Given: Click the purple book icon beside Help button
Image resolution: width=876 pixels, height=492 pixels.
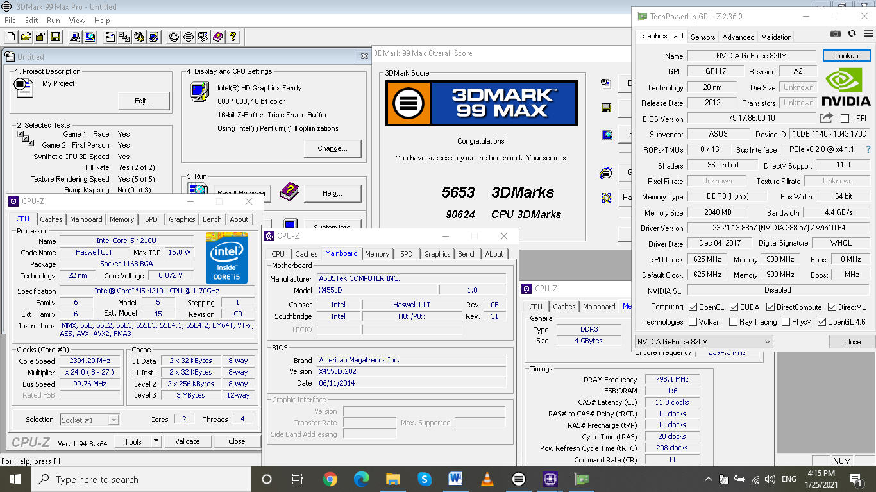Looking at the screenshot, I should [x=289, y=191].
